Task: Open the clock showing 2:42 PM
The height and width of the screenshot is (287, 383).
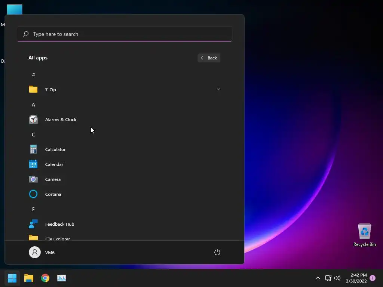Action: 356,278
